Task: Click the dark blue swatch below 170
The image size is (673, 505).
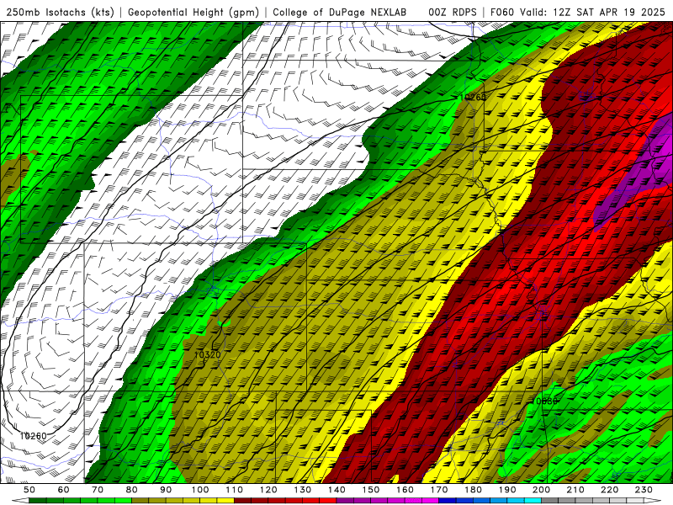Action: tap(448, 501)
